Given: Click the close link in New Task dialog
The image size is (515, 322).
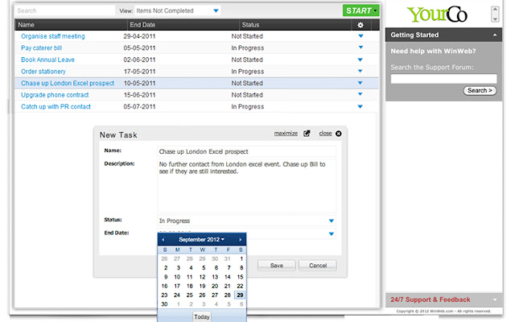Looking at the screenshot, I should tap(325, 134).
